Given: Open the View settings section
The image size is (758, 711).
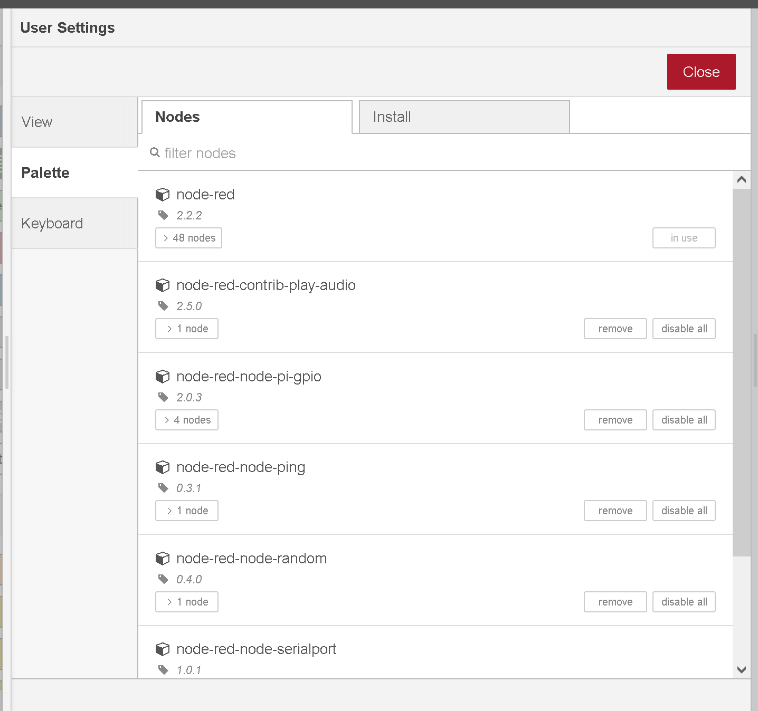Looking at the screenshot, I should pyautogui.click(x=74, y=122).
